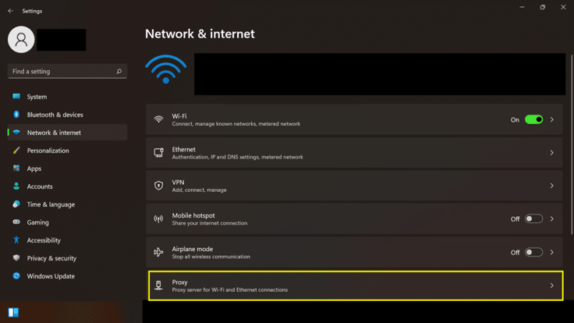
Task: Open the Accounts settings page
Action: tap(40, 186)
